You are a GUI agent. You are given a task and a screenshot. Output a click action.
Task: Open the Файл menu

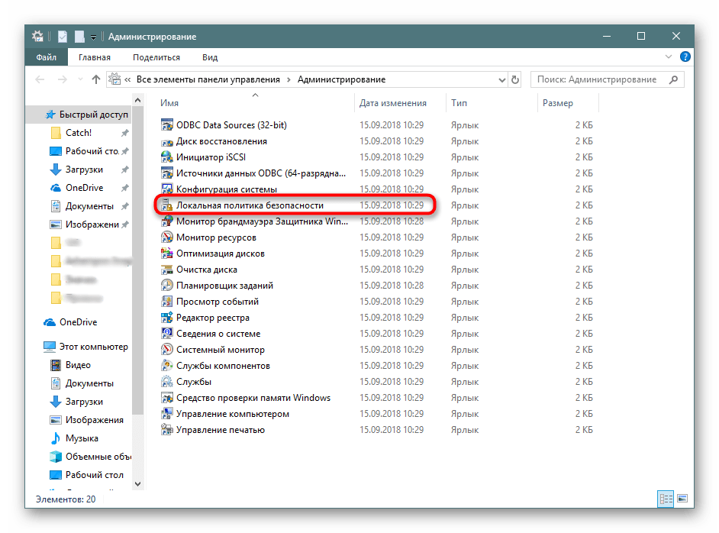[46, 57]
